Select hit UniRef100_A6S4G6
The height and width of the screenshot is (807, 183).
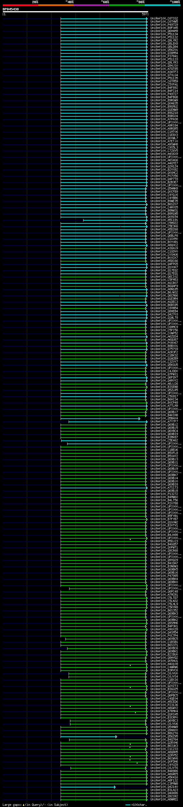pyautogui.click(x=164, y=160)
